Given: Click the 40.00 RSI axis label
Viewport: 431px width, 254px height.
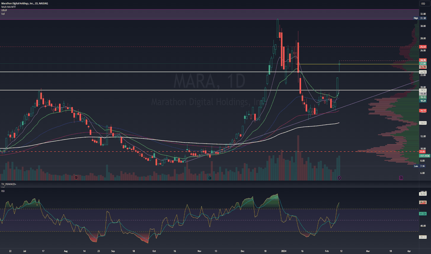Looking at the screenshot, I should pos(423,226).
